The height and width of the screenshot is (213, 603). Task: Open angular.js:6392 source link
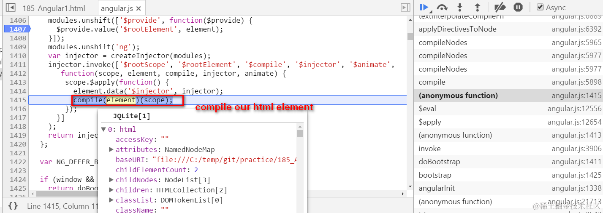tap(576, 29)
